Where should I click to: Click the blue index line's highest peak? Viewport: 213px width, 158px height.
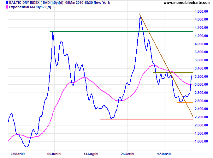(x=140, y=18)
